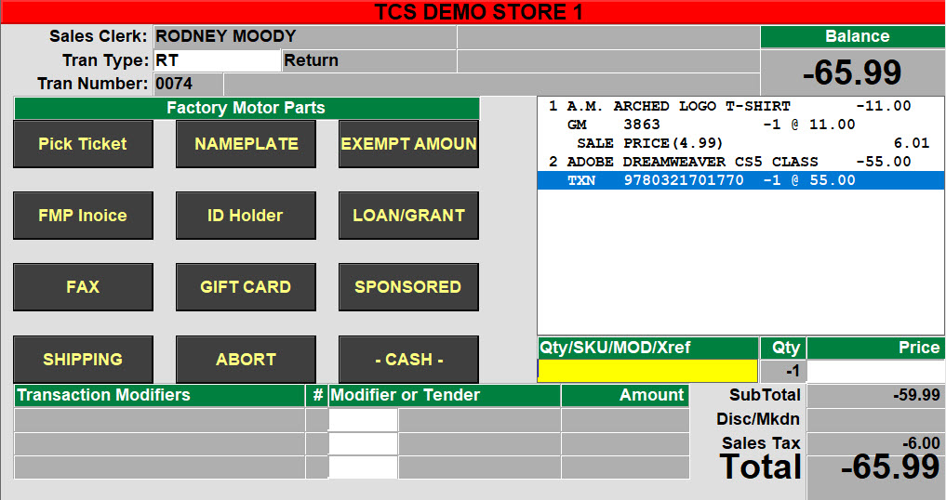This screenshot has height=500, width=946.
Task: Click the third Modifier or Tender input box
Action: [363, 467]
